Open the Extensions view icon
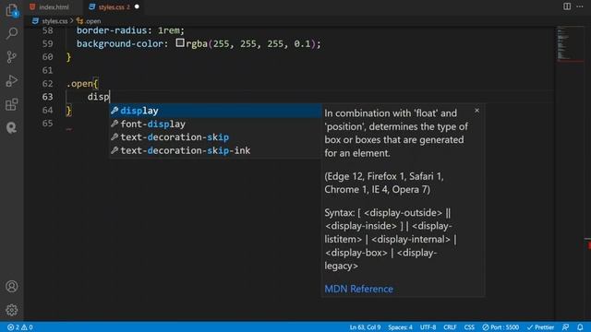 pos(12,104)
